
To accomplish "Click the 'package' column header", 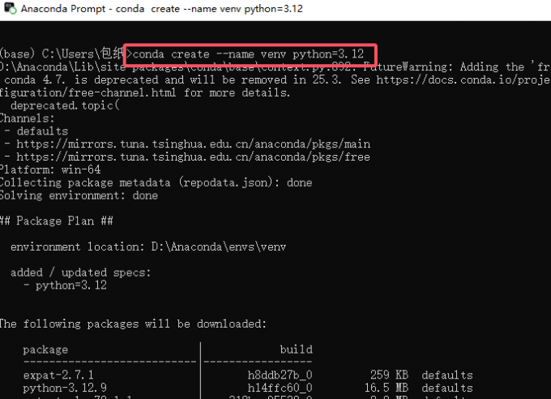I will 45,350.
